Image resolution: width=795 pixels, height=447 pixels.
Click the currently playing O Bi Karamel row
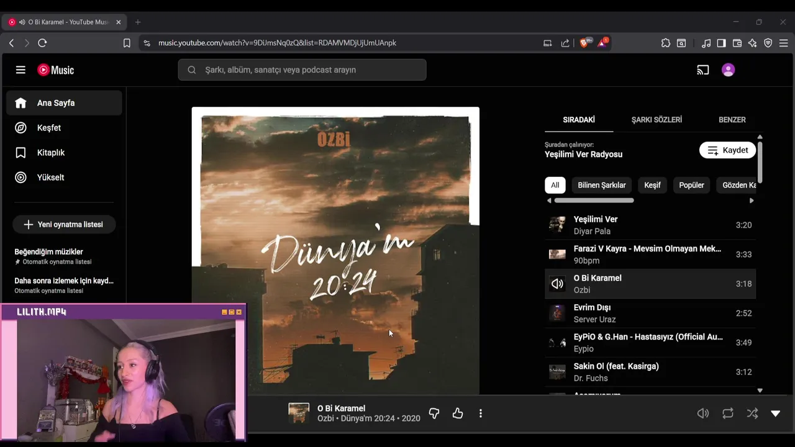pos(650,284)
